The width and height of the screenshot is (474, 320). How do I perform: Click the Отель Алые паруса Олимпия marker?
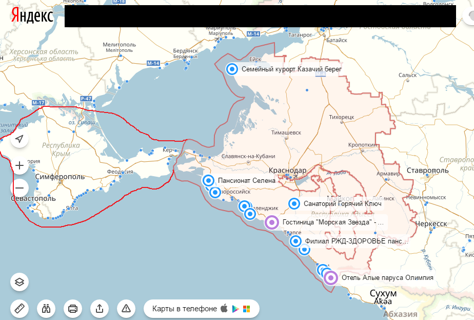[x=332, y=277]
